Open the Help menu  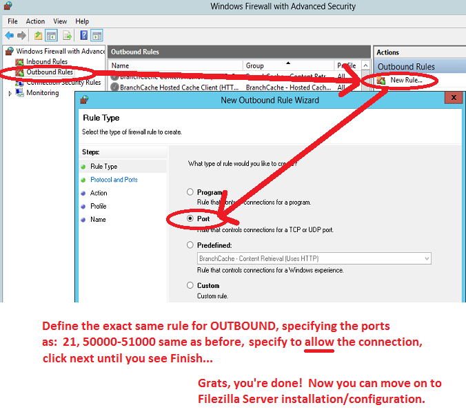point(82,21)
